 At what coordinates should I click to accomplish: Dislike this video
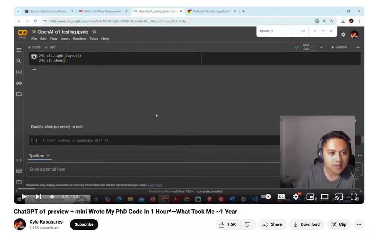coord(248,224)
